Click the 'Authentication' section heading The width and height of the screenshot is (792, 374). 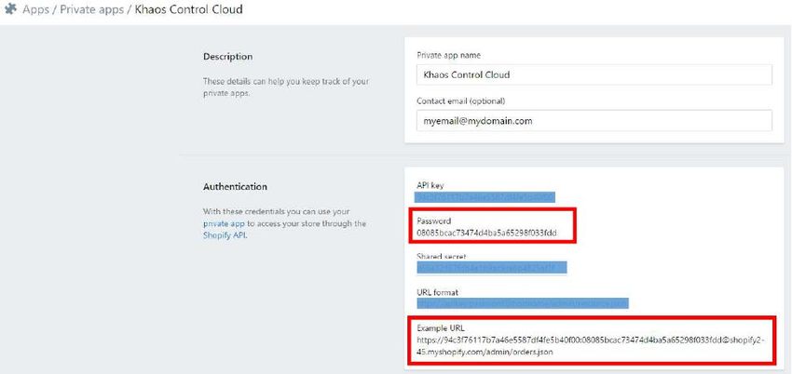[235, 186]
